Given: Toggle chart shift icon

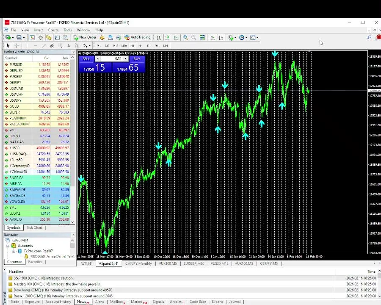Looking at the screenshot, I should [221, 37].
